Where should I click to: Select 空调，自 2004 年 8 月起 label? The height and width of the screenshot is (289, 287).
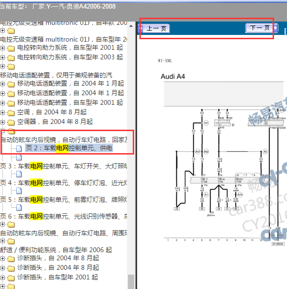tap(52, 112)
